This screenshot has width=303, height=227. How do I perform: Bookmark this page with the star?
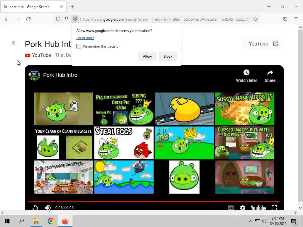pyautogui.click(x=255, y=19)
